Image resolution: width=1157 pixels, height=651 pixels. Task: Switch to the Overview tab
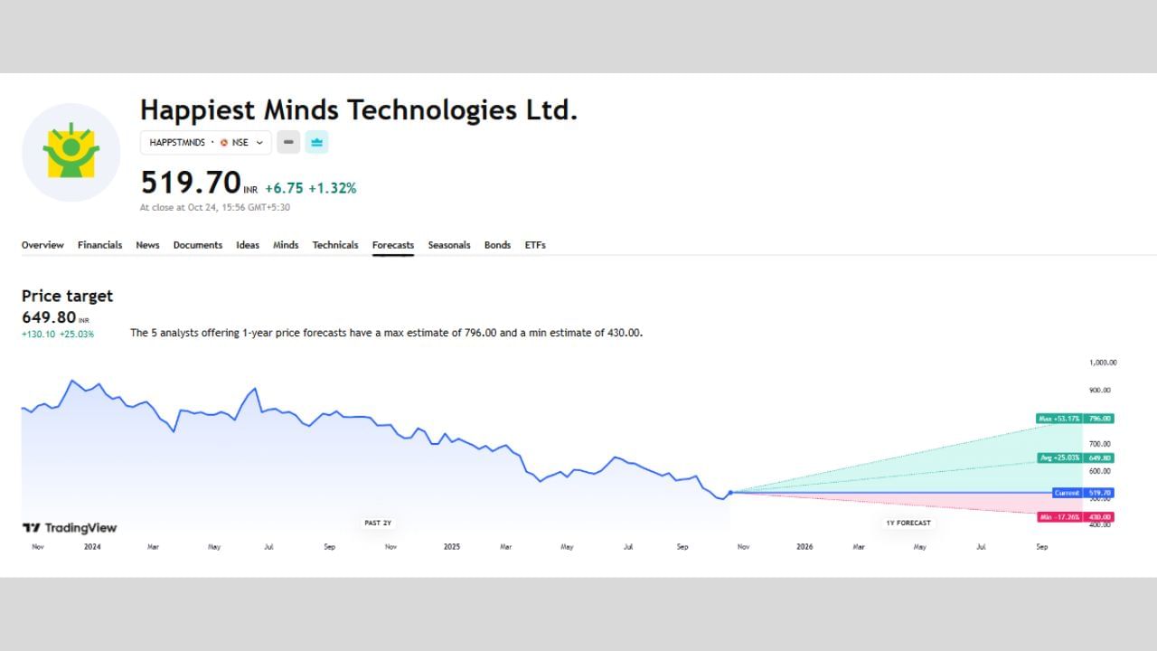tap(42, 244)
